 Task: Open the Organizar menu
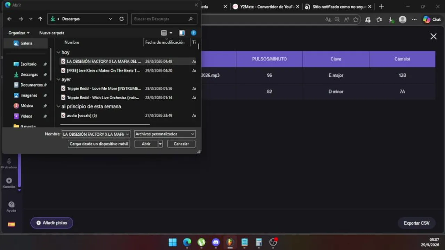[x=19, y=33]
